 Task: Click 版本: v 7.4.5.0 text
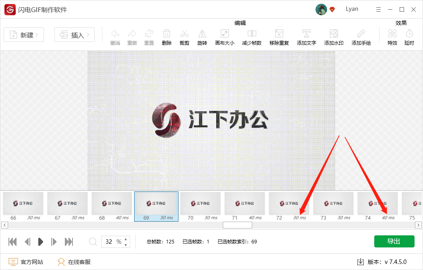(x=387, y=262)
